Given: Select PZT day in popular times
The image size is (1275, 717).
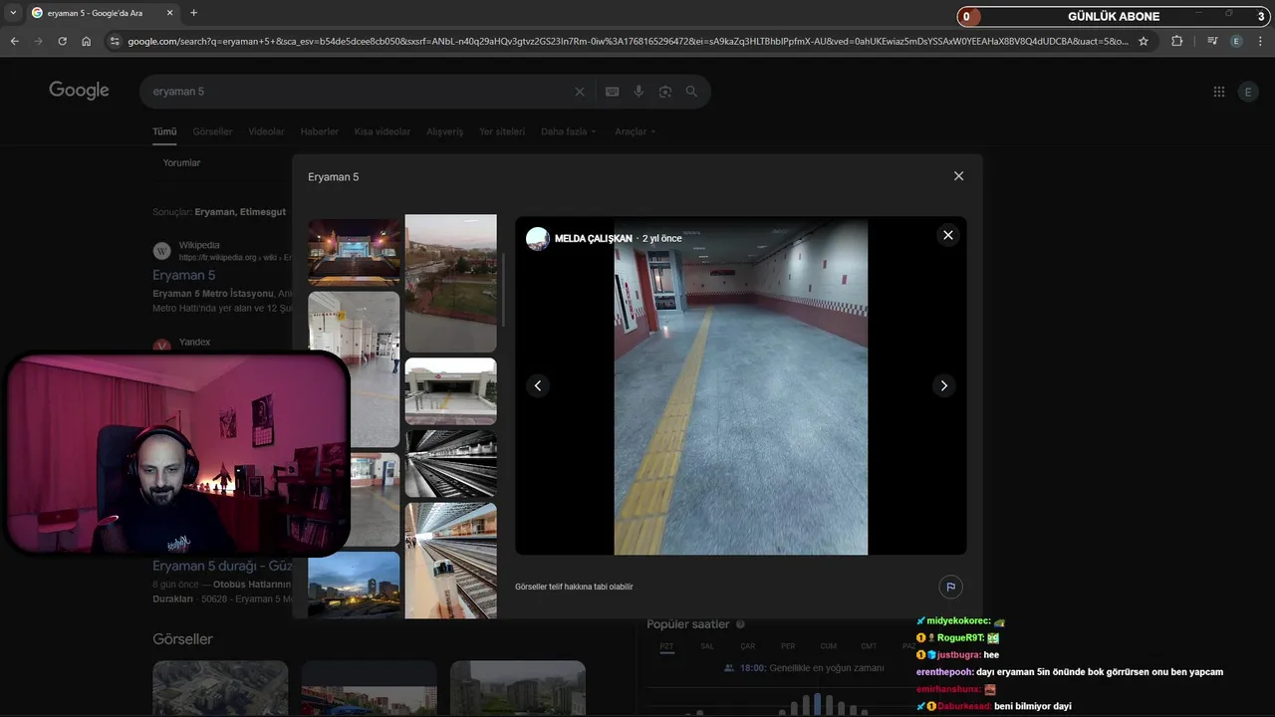Looking at the screenshot, I should (667, 646).
